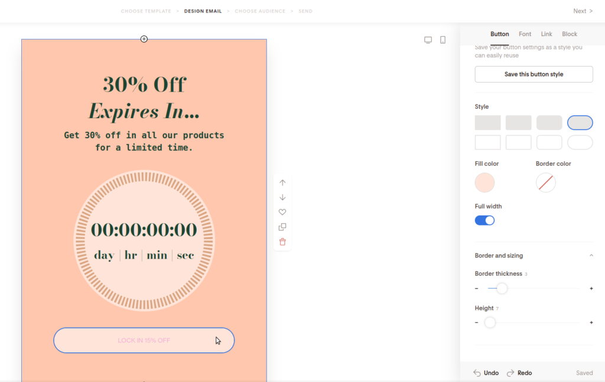Viewport: 605px width, 382px height.
Task: Duplicate the block icon
Action: click(282, 227)
